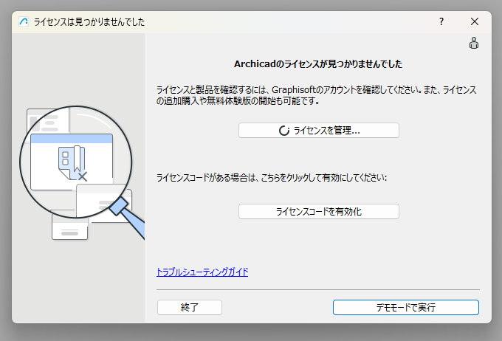Click the magnifying glass license illustration
Viewport: 502px width, 341px height.
[x=82, y=173]
